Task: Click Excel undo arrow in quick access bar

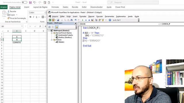Action: pos(34,3)
